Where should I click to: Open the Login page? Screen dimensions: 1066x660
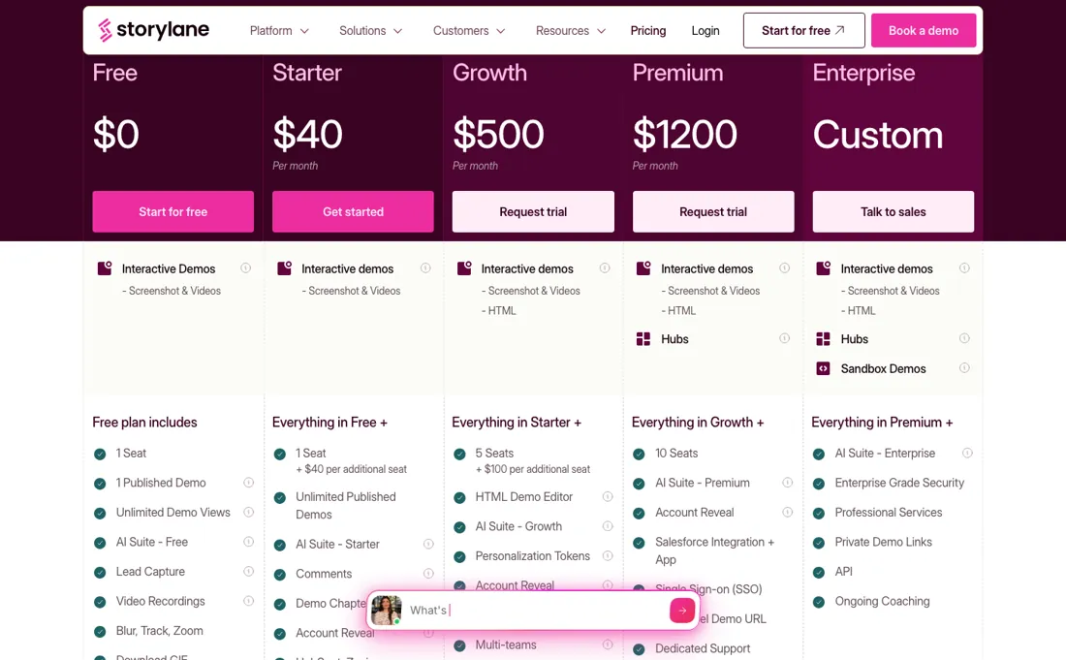(705, 31)
